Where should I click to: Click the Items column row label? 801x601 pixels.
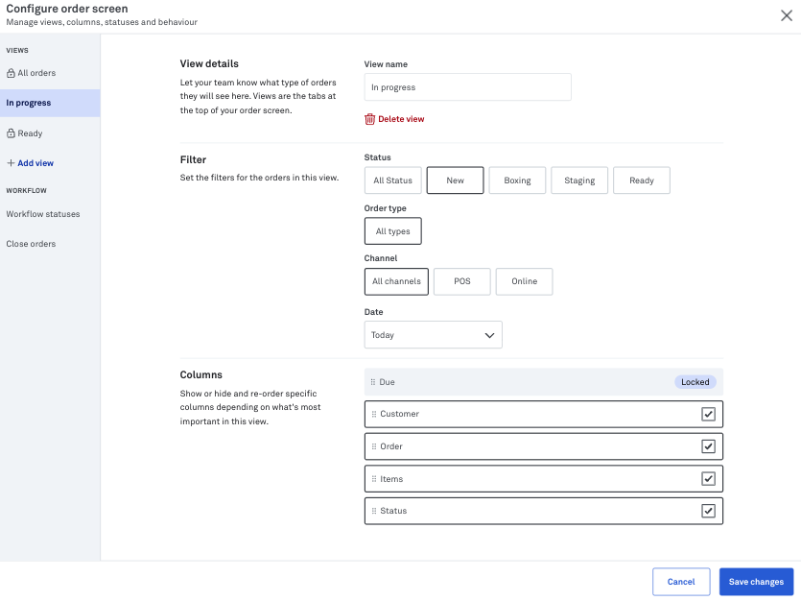(x=391, y=479)
